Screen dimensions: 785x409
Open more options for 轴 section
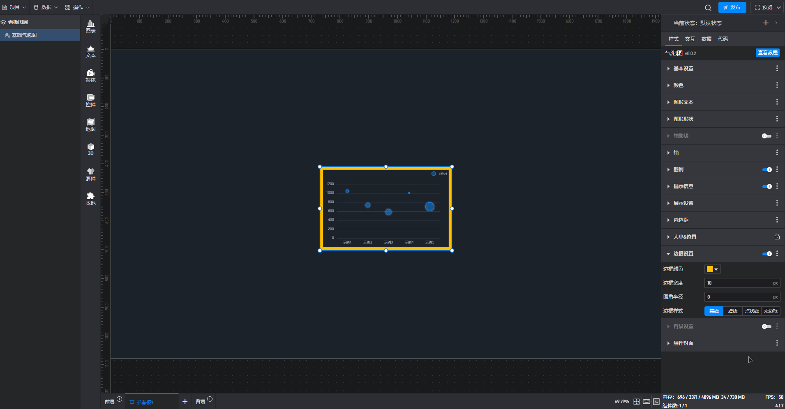click(x=777, y=153)
